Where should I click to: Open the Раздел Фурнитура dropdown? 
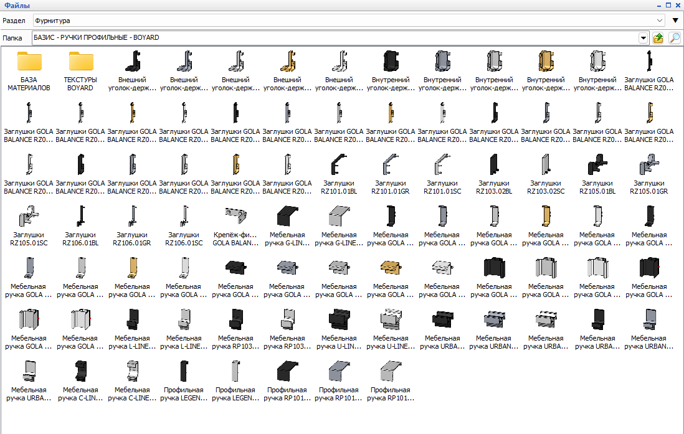click(x=659, y=21)
